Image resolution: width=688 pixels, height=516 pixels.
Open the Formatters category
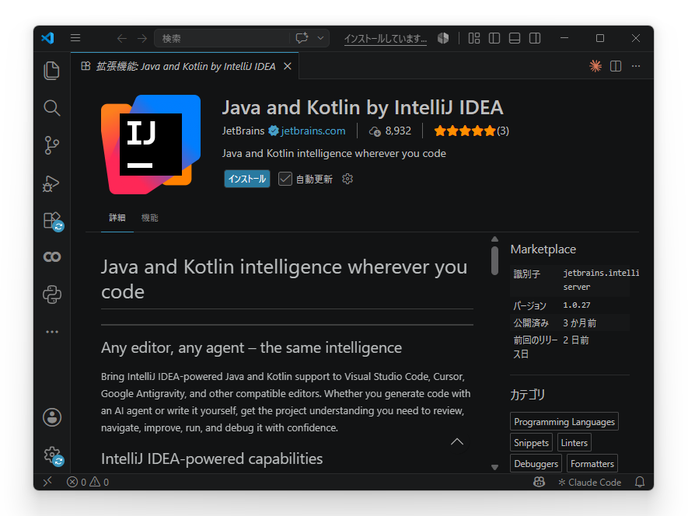click(592, 463)
